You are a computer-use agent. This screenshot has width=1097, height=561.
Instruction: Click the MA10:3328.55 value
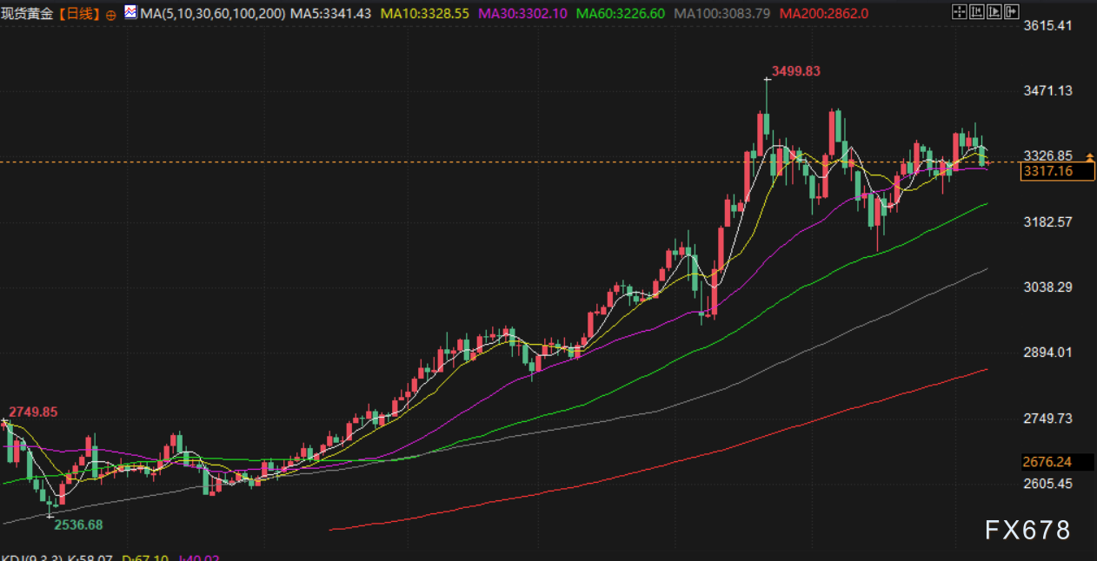click(425, 14)
